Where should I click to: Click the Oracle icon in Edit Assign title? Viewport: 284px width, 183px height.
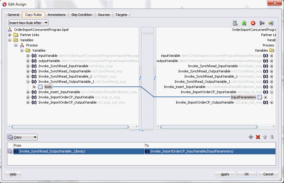4,4
